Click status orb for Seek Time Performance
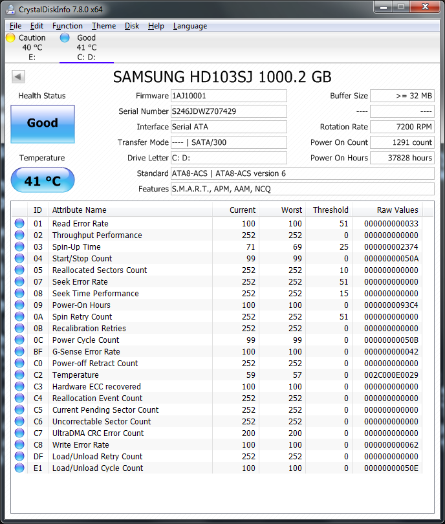445x524 pixels. click(19, 293)
